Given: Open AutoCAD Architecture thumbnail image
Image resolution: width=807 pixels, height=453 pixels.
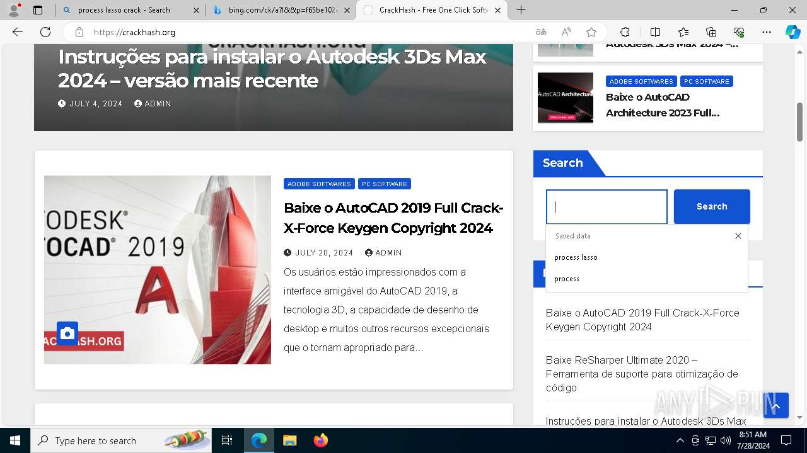Looking at the screenshot, I should coord(566,98).
